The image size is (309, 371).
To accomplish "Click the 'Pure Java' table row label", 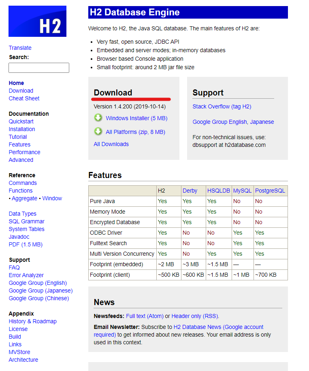I will coord(102,201).
